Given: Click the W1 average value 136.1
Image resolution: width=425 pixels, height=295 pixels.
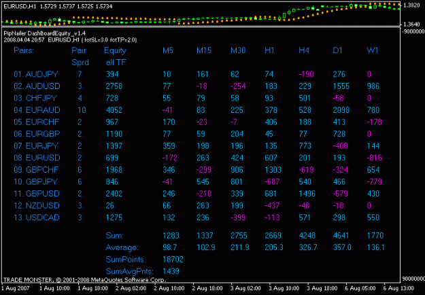Looking at the screenshot, I should click(x=375, y=247).
